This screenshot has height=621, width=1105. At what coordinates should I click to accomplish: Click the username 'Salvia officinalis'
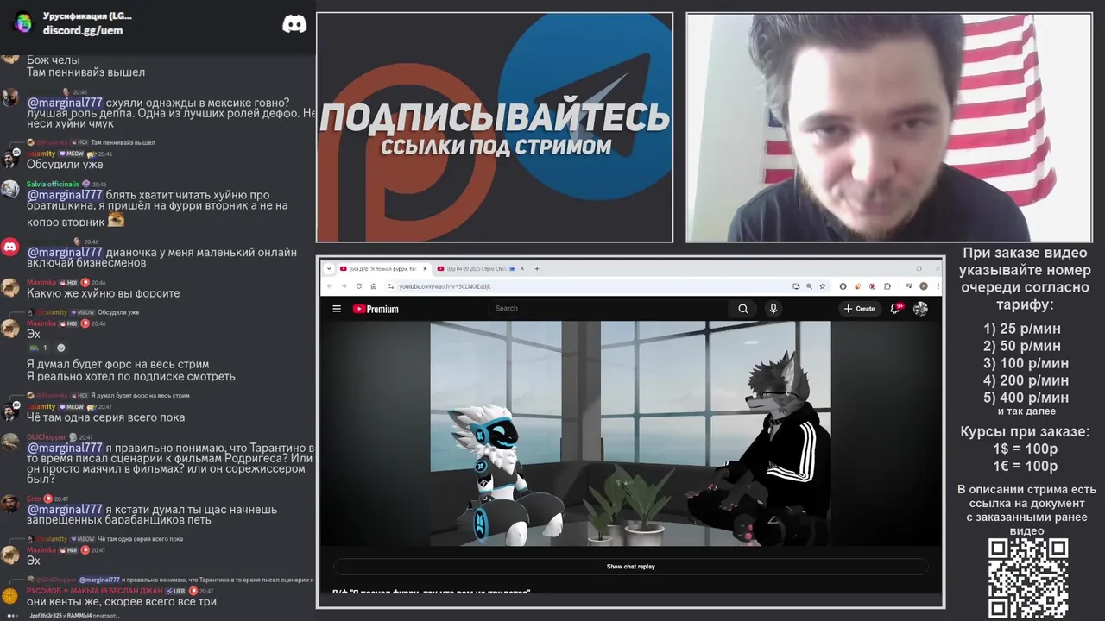(53, 184)
